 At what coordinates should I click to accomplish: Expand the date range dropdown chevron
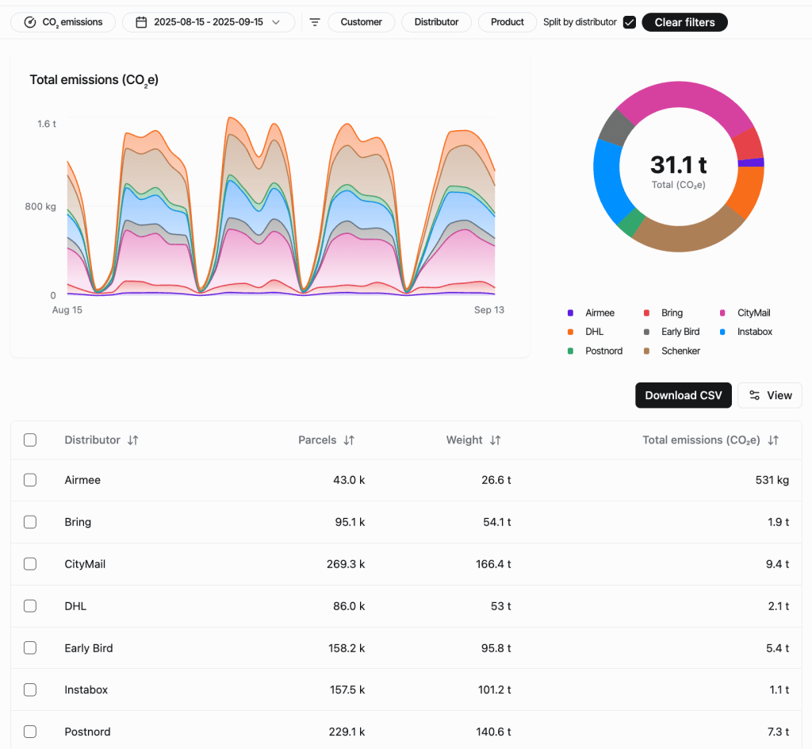coord(276,22)
